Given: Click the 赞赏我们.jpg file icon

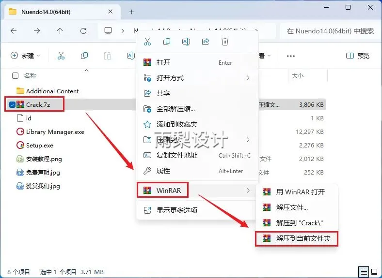Looking at the screenshot, I should (20, 186).
